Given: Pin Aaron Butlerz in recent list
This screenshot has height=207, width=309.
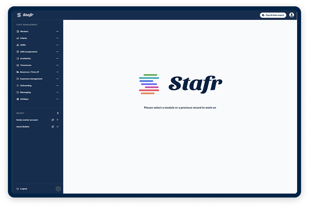Looking at the screenshot, I should click(x=57, y=126).
